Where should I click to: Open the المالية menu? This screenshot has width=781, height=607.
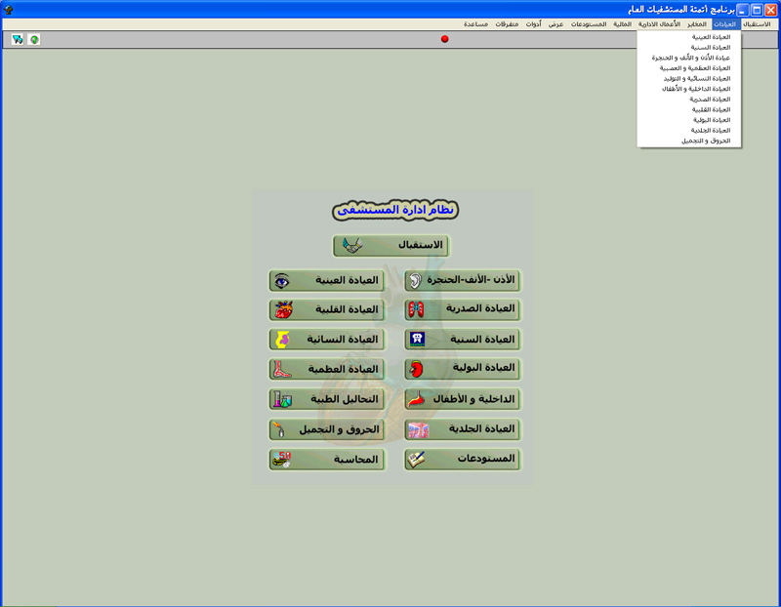[x=622, y=23]
